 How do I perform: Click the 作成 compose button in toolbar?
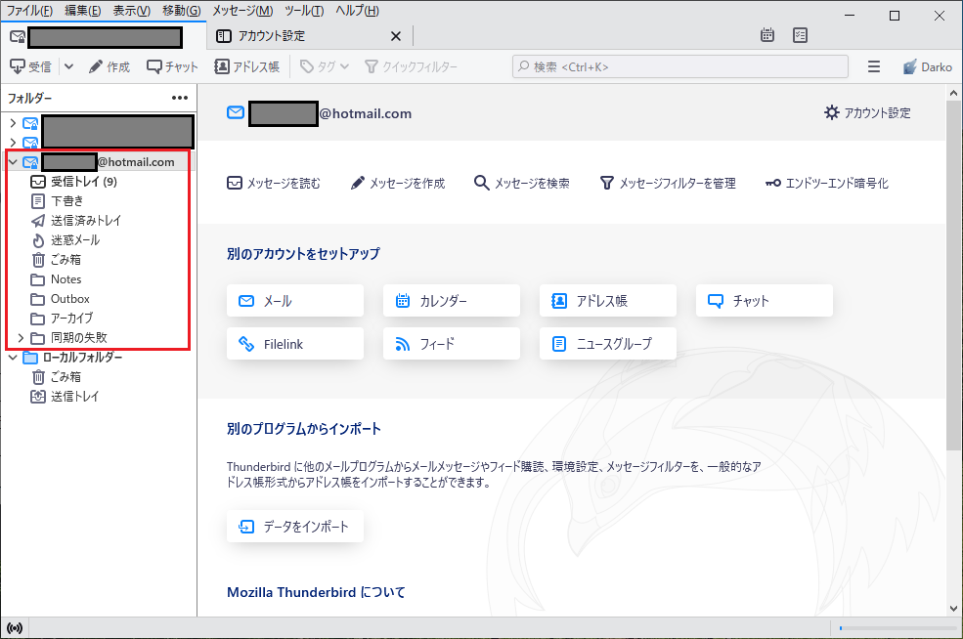pos(109,66)
